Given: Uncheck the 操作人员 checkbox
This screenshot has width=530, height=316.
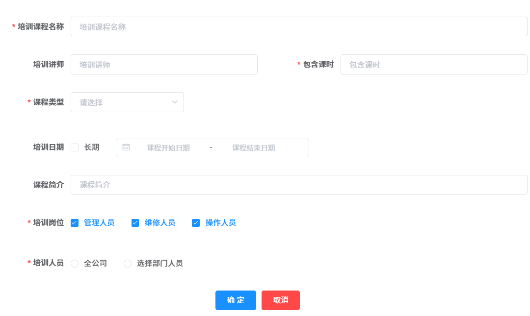Looking at the screenshot, I should click(x=196, y=223).
